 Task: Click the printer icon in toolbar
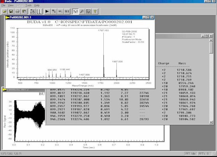point(17,11)
